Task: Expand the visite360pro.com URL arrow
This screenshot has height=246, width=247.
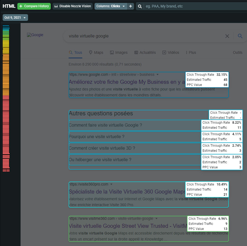Action: tap(111, 184)
